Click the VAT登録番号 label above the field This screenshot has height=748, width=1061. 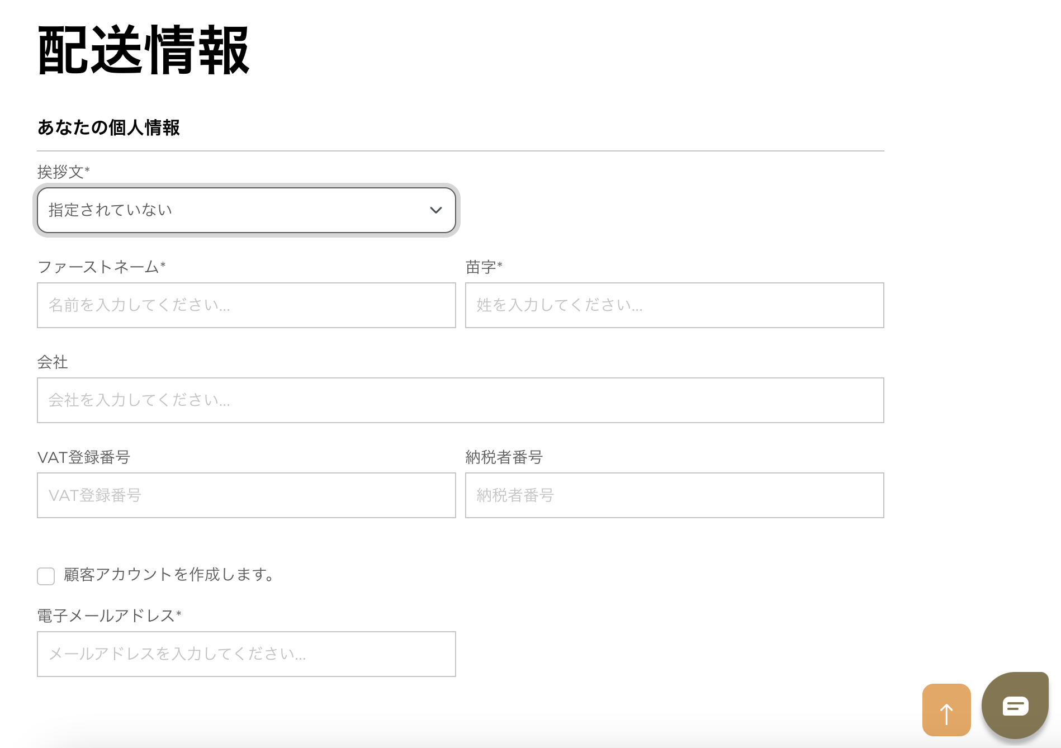(x=84, y=457)
